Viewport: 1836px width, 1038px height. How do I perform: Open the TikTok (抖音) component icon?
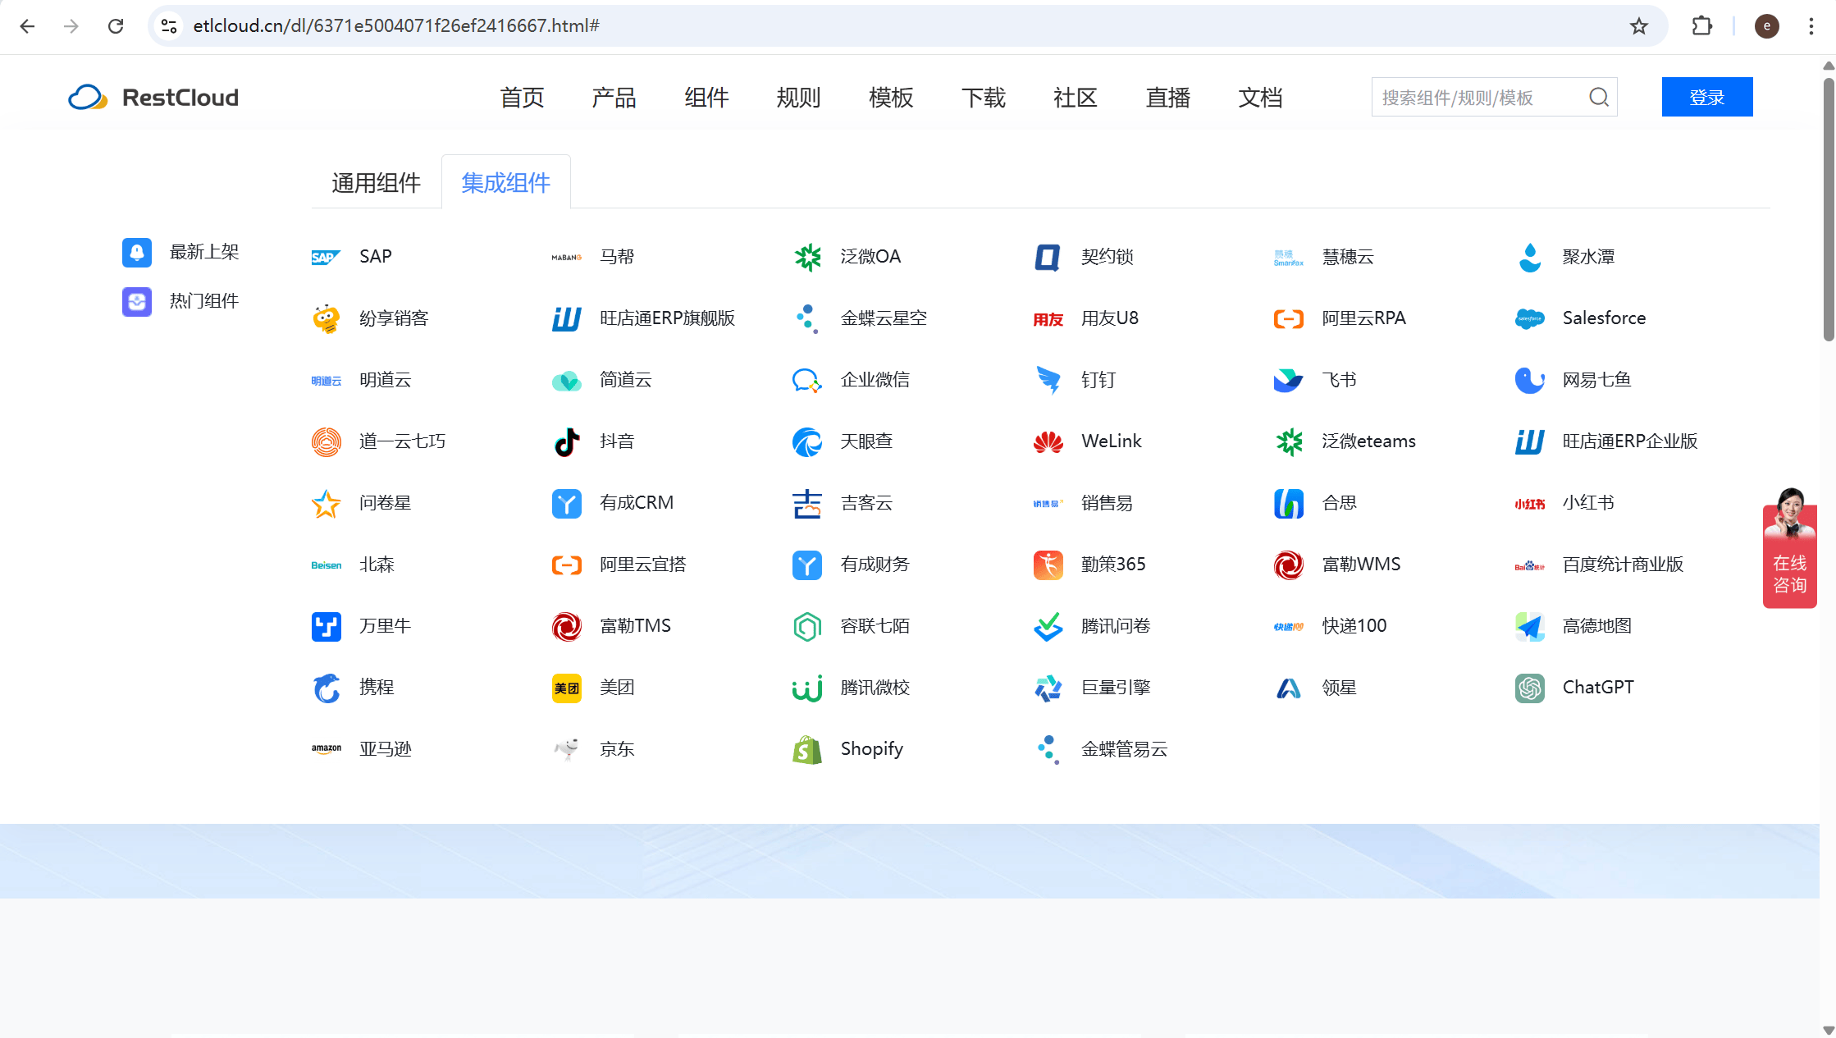point(566,441)
